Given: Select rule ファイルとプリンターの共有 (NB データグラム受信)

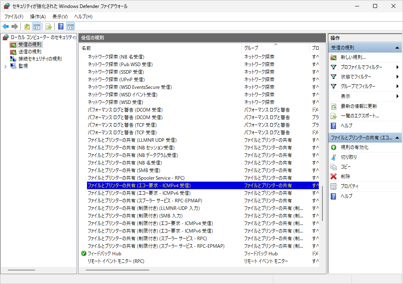Looking at the screenshot, I should point(132,155).
